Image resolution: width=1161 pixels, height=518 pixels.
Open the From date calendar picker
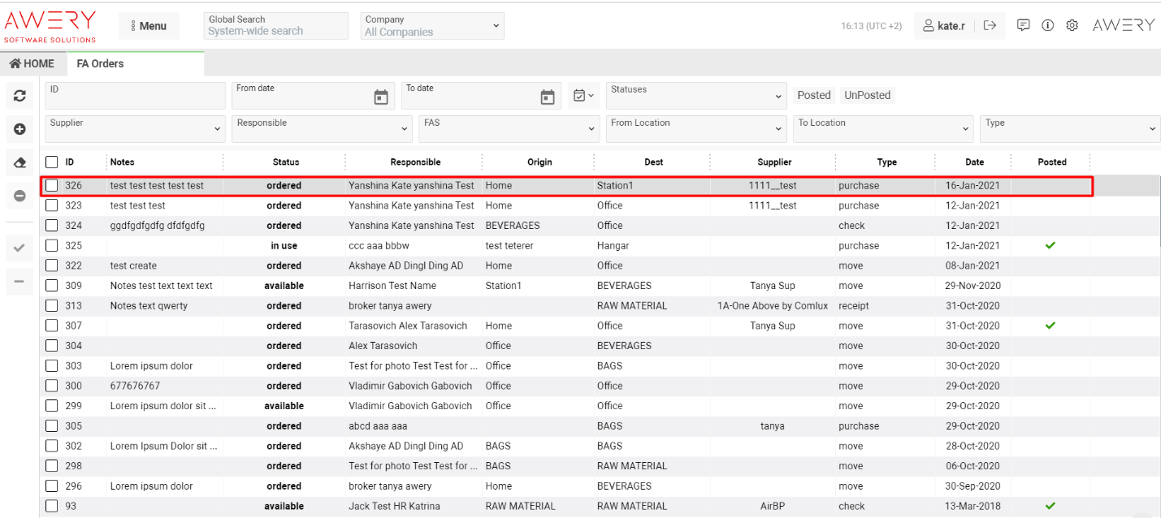coord(381,97)
